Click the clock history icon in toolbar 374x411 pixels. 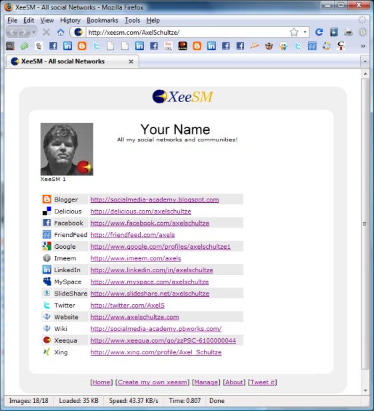point(363,32)
